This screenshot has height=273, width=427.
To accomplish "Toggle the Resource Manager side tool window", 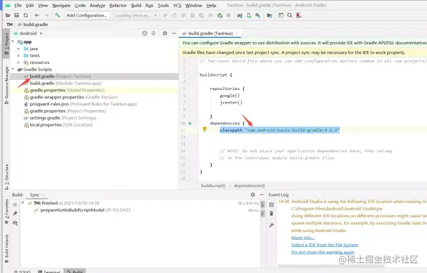I will [x=7, y=85].
